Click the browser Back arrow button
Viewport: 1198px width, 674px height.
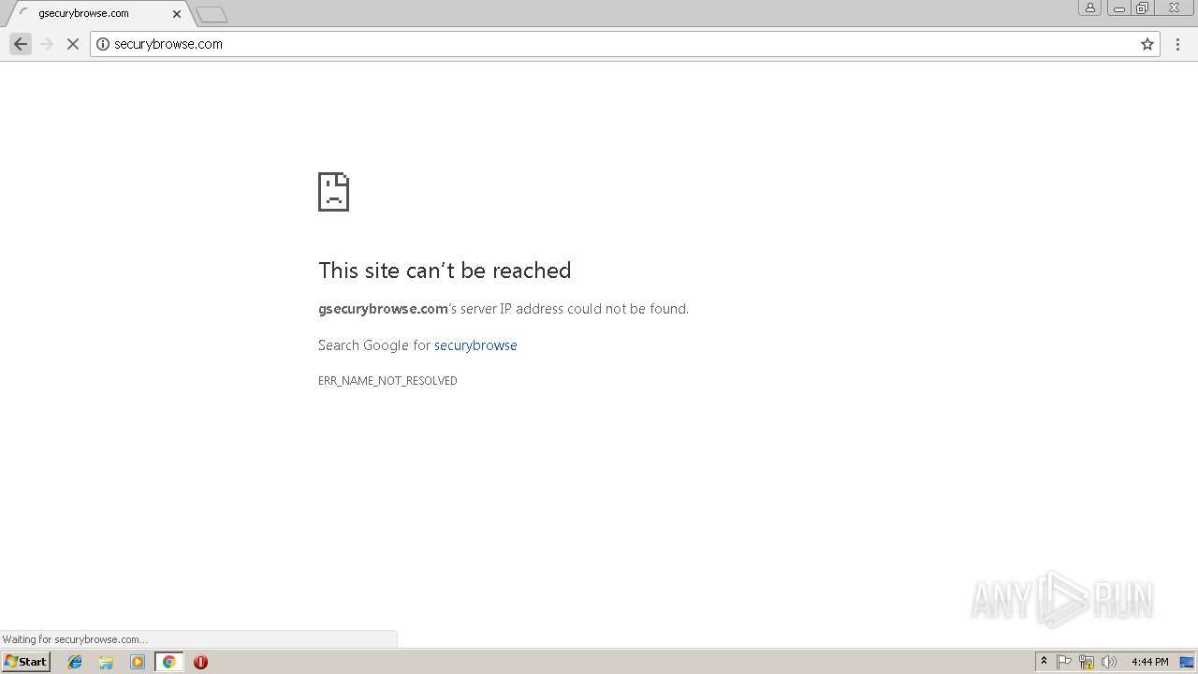(x=21, y=44)
